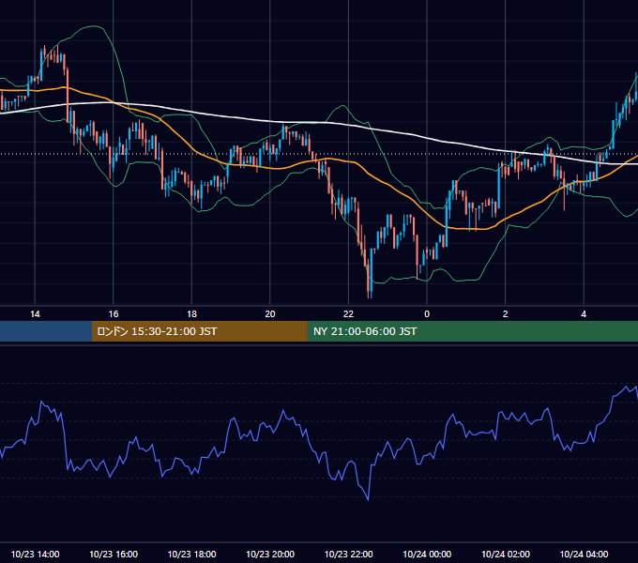This screenshot has height=563, width=638.
Task: Click the hour label 20 on price chart axis
Action: pyautogui.click(x=270, y=314)
